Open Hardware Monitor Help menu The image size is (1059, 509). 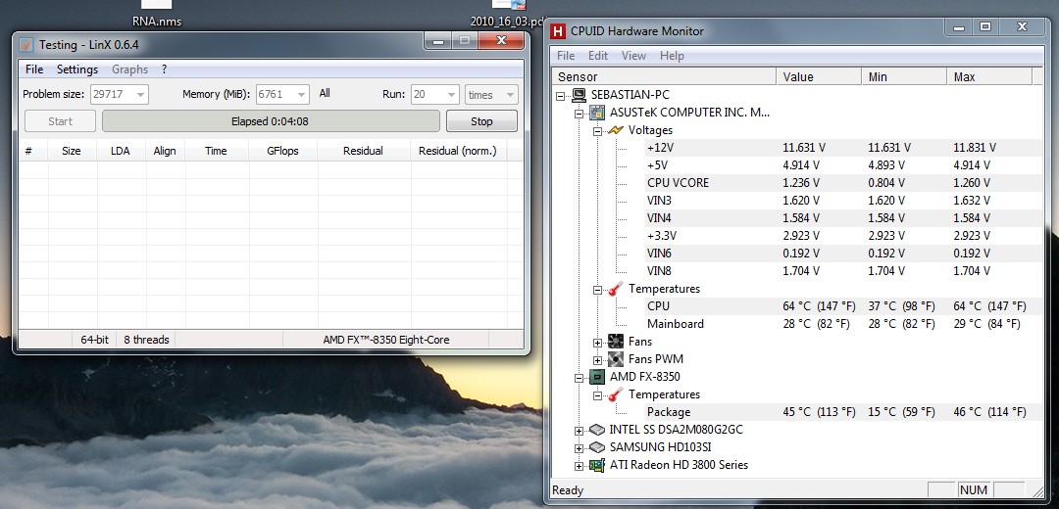[672, 55]
